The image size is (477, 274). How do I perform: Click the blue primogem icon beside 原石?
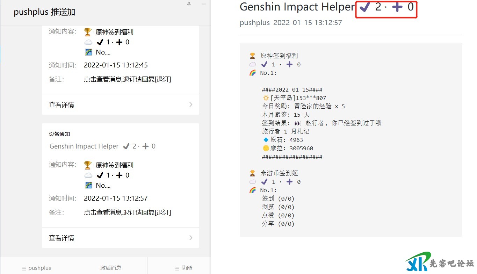tap(266, 140)
